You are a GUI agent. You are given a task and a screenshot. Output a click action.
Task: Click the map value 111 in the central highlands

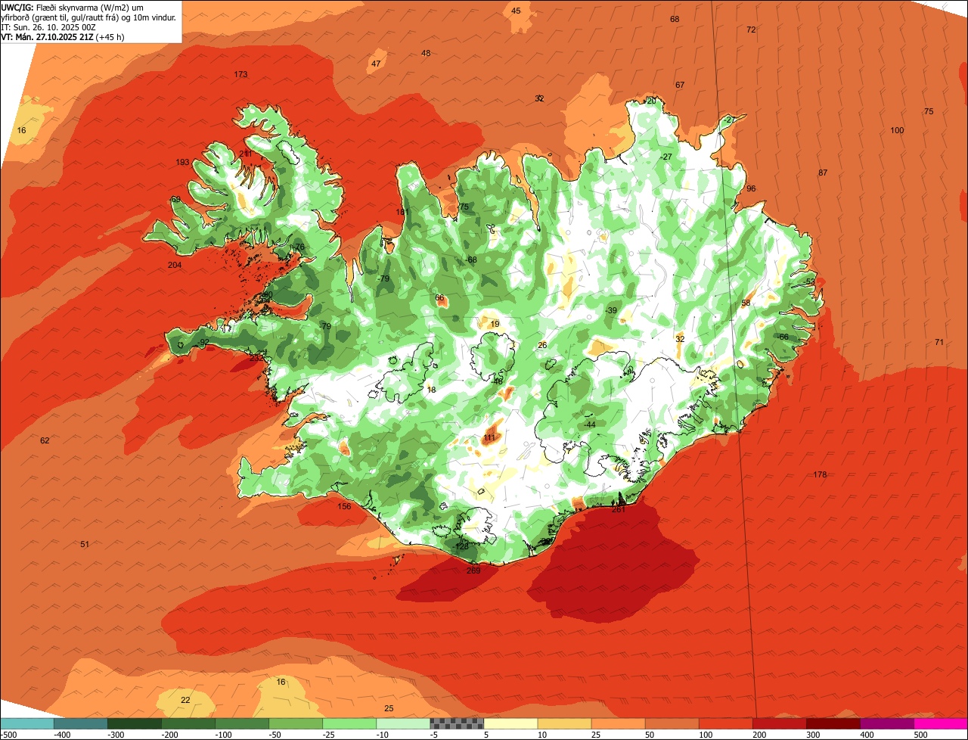point(489,437)
